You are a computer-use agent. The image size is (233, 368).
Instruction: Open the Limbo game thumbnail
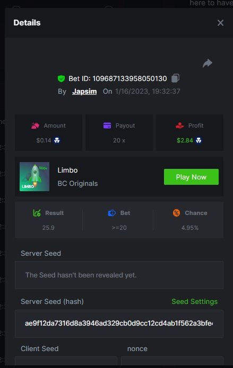coord(34,176)
